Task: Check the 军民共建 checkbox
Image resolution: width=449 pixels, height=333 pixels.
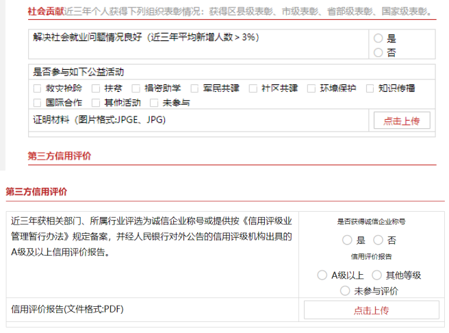Action: click(195, 88)
